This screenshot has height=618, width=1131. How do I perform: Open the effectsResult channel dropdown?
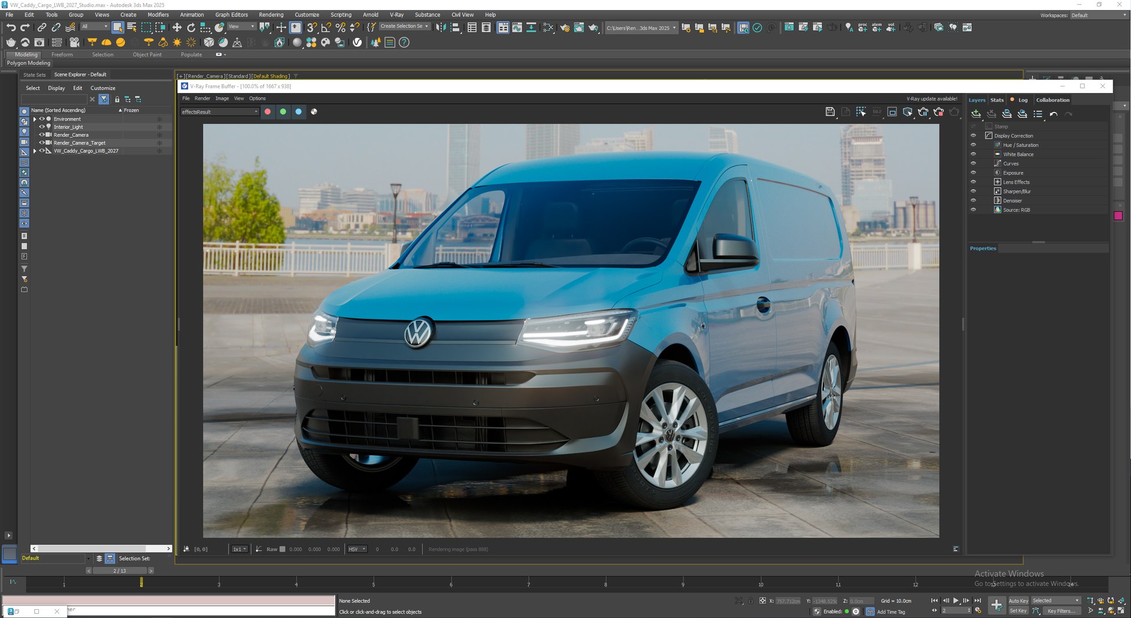click(x=220, y=112)
